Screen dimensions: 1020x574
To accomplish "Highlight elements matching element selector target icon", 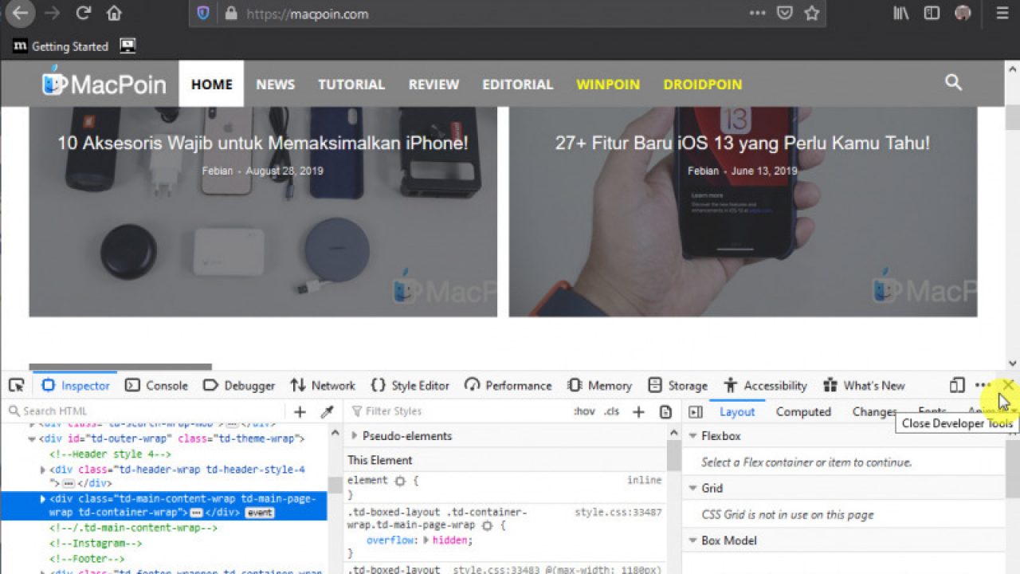I will [400, 481].
